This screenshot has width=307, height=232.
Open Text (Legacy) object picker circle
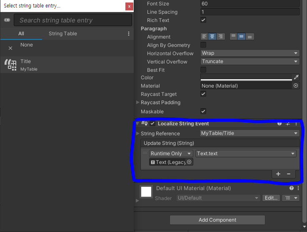click(189, 162)
